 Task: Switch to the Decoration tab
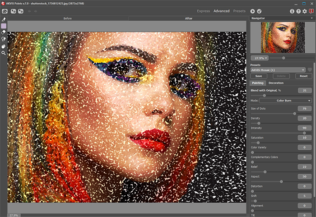pyautogui.click(x=276, y=83)
